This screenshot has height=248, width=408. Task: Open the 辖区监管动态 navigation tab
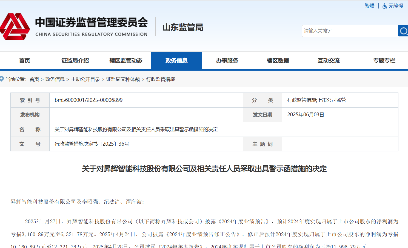coord(126,60)
